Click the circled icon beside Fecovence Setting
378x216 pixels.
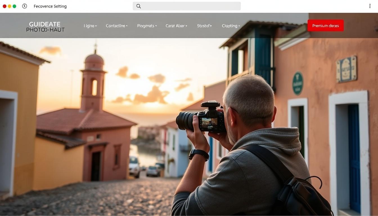click(24, 6)
